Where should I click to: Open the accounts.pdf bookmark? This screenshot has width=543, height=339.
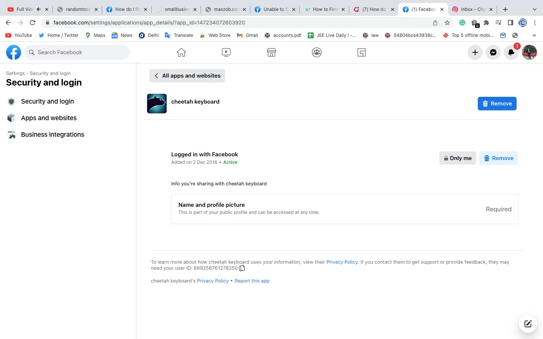tap(283, 35)
